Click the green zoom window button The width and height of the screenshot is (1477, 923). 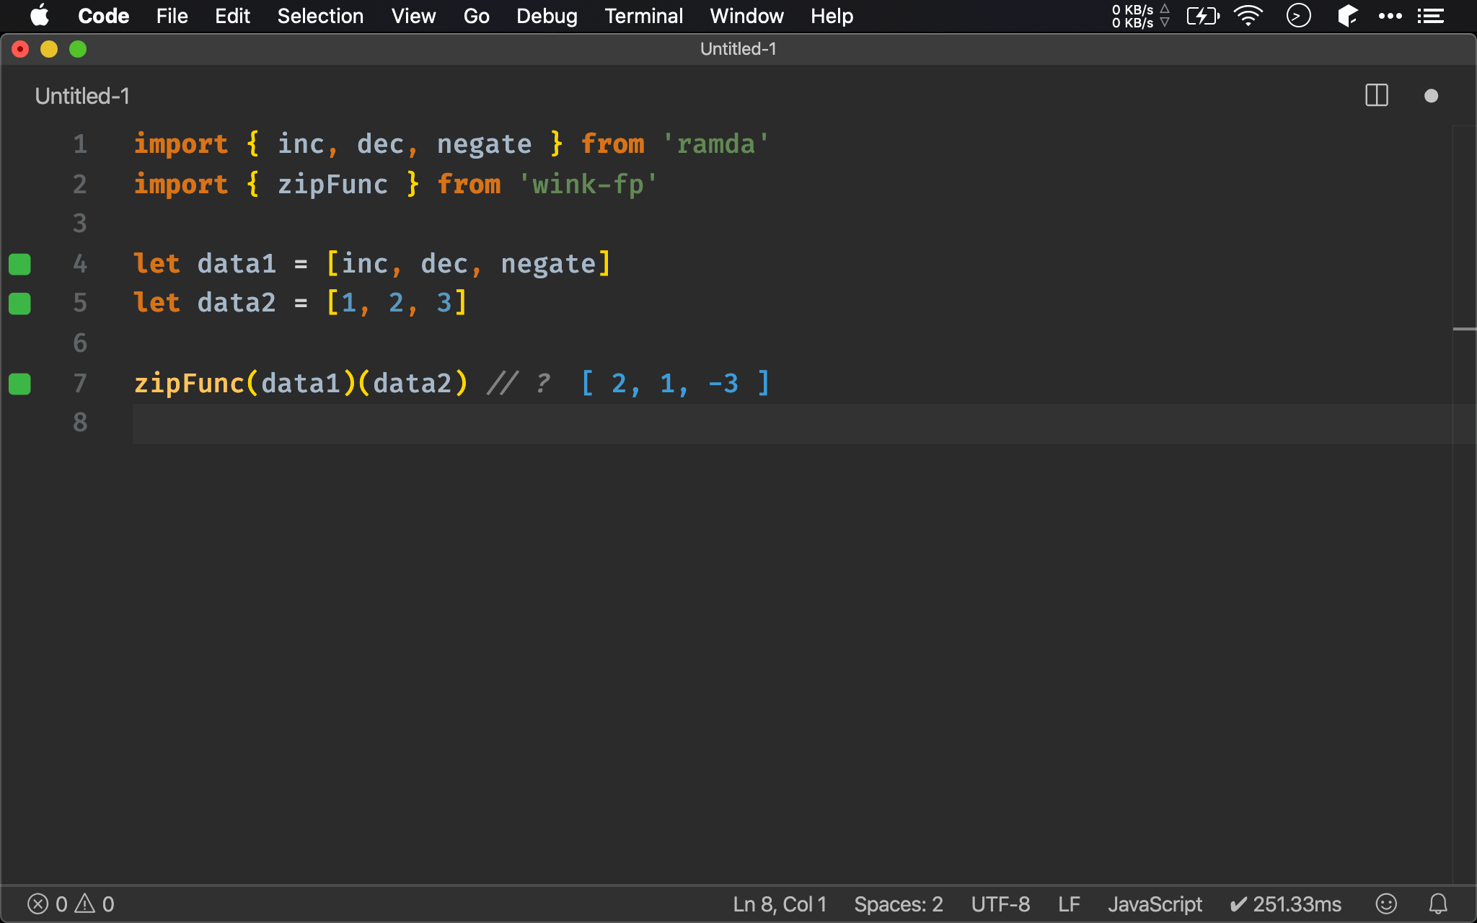coord(78,49)
